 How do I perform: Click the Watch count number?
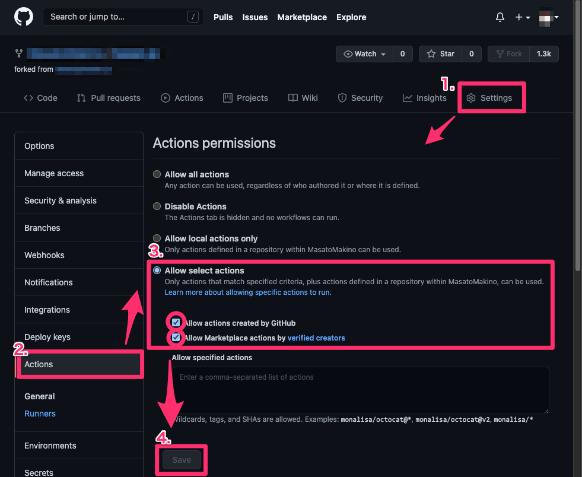click(x=403, y=54)
